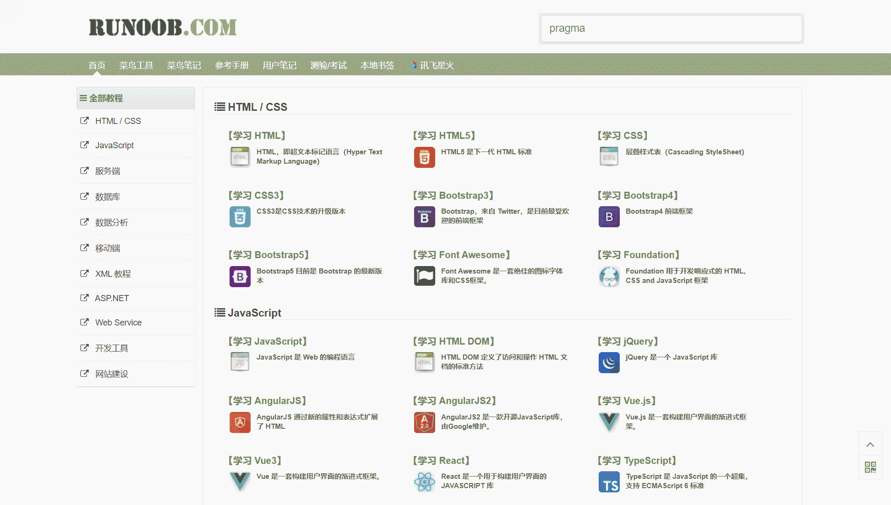This screenshot has height=505, width=891.
Task: Open the 【学习 HTML】 heading link
Action: point(257,136)
